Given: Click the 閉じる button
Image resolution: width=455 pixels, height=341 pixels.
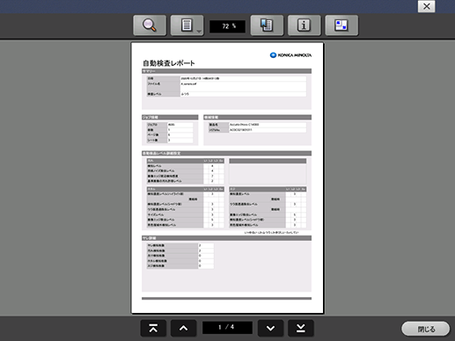Looking at the screenshot, I should coord(426,329).
